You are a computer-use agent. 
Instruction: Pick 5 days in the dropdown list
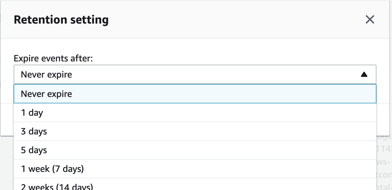194,150
